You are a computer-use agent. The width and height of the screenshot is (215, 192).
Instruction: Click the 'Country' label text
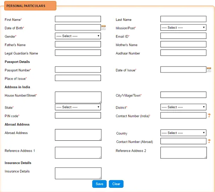[x=122, y=133]
